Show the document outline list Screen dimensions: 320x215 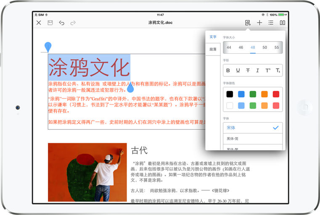coord(271,23)
